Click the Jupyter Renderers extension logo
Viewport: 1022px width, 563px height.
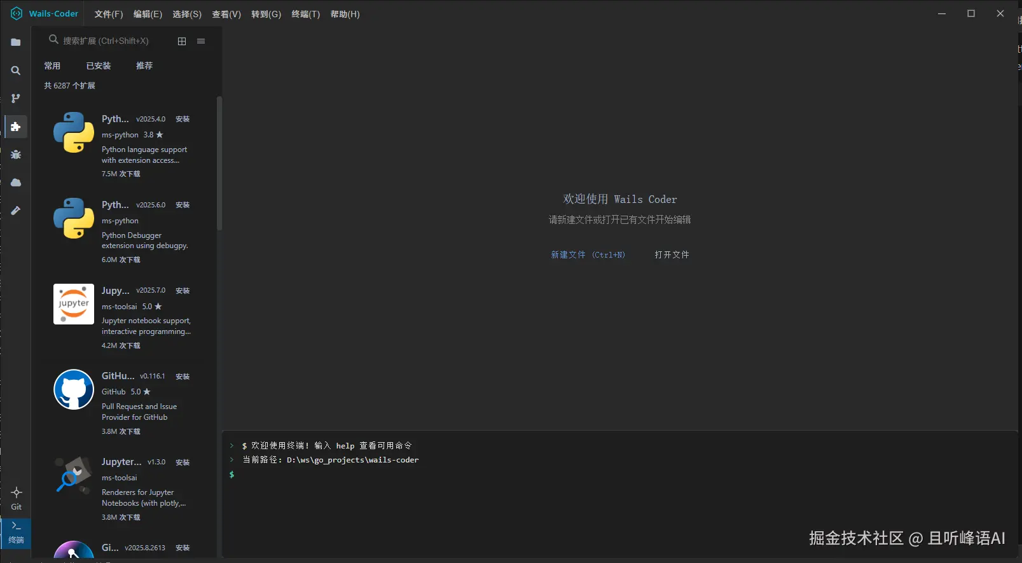(x=74, y=475)
